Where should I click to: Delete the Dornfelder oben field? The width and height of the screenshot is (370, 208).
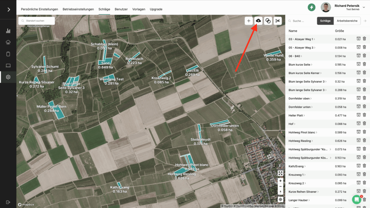pyautogui.click(x=364, y=98)
